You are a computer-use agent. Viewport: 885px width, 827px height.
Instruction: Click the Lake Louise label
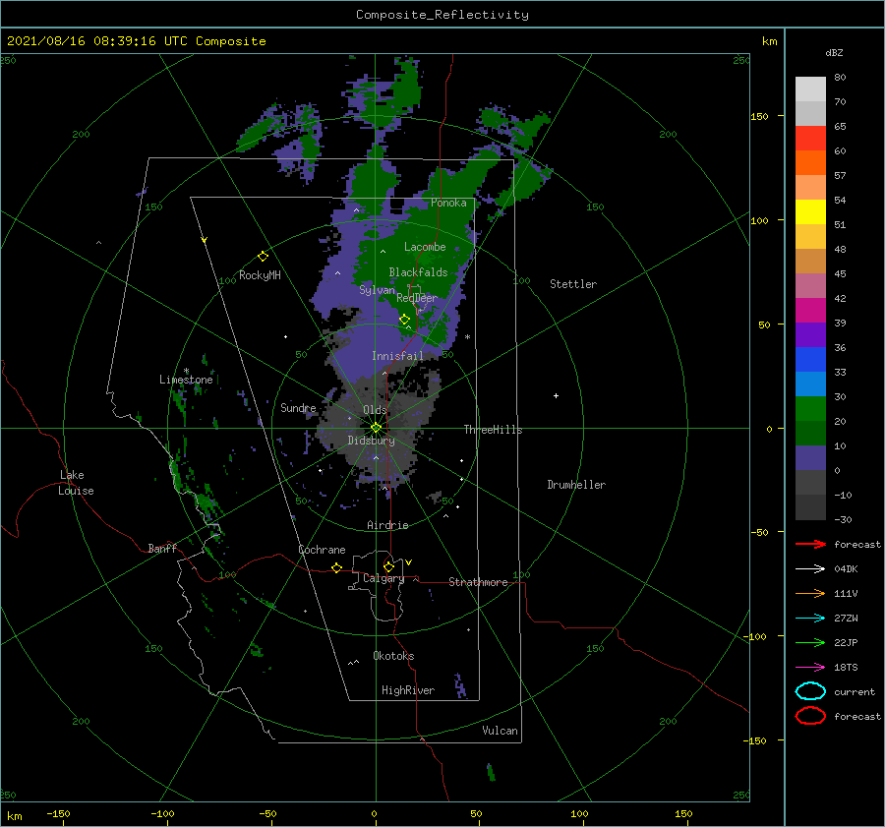[76, 483]
